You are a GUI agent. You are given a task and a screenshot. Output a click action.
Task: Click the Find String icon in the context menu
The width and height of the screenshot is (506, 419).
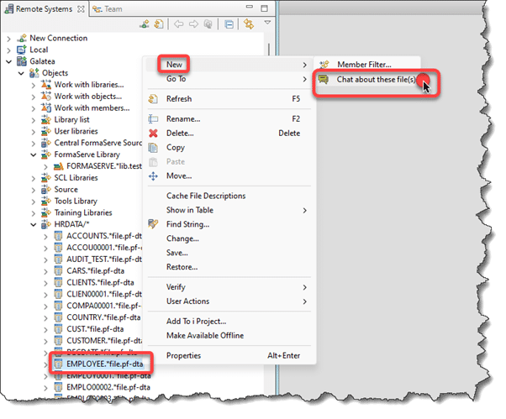tap(153, 224)
